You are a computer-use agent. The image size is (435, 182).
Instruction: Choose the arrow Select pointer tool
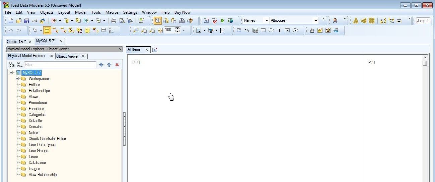pos(35,30)
